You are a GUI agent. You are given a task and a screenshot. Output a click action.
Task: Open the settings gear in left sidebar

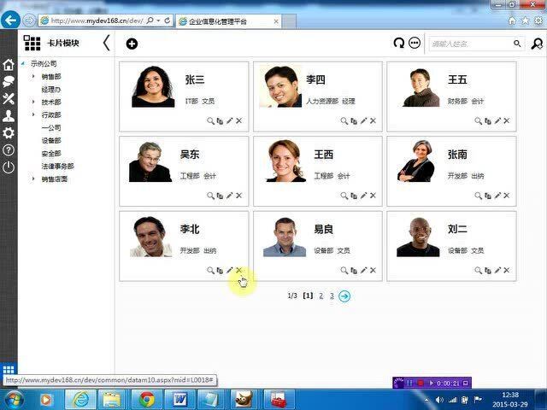coord(9,133)
